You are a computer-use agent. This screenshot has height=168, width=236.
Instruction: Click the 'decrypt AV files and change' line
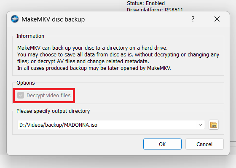[83, 61]
